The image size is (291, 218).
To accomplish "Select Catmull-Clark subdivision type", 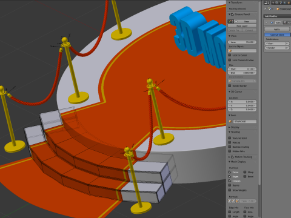I will [x=277, y=35].
